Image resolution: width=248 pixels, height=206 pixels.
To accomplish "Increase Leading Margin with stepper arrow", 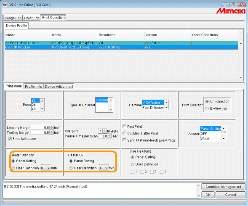I will coord(51,127).
